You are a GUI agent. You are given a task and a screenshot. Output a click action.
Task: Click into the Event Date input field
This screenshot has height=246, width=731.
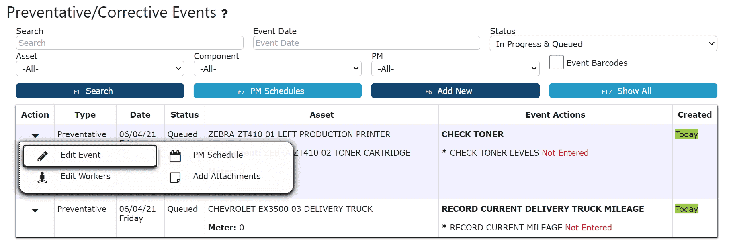(x=367, y=43)
